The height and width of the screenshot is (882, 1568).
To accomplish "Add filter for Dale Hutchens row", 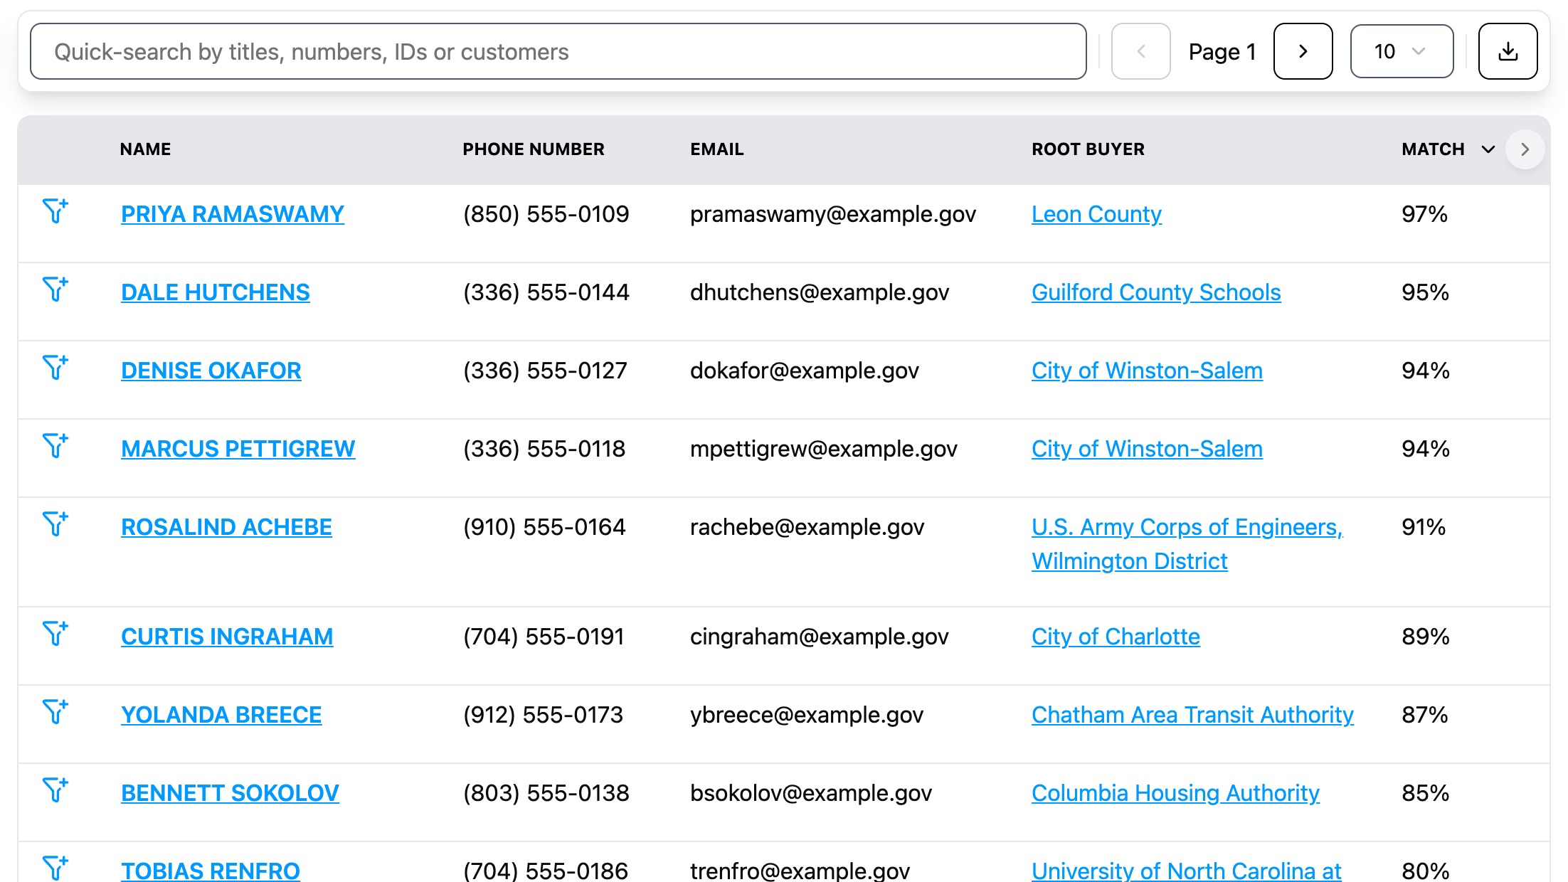I will [x=55, y=289].
